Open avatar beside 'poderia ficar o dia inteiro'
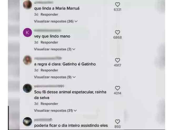The width and height of the screenshot is (173, 130). pyautogui.click(x=27, y=122)
